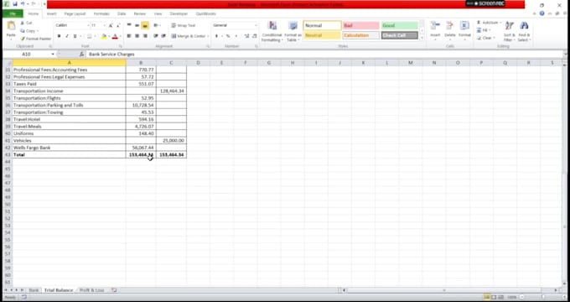
Task: Click the Decrease Decimal icon
Action: 255,36
